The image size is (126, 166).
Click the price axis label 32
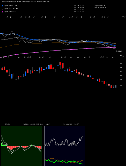click(121, 71)
